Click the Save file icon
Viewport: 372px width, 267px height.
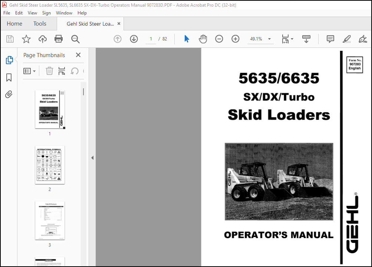[10, 39]
